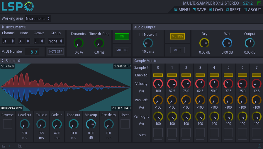This screenshot has width=263, height=149.
Task: Switch instrument via Instrument 0 selector arrows
Action: pyautogui.click(x=3, y=27)
